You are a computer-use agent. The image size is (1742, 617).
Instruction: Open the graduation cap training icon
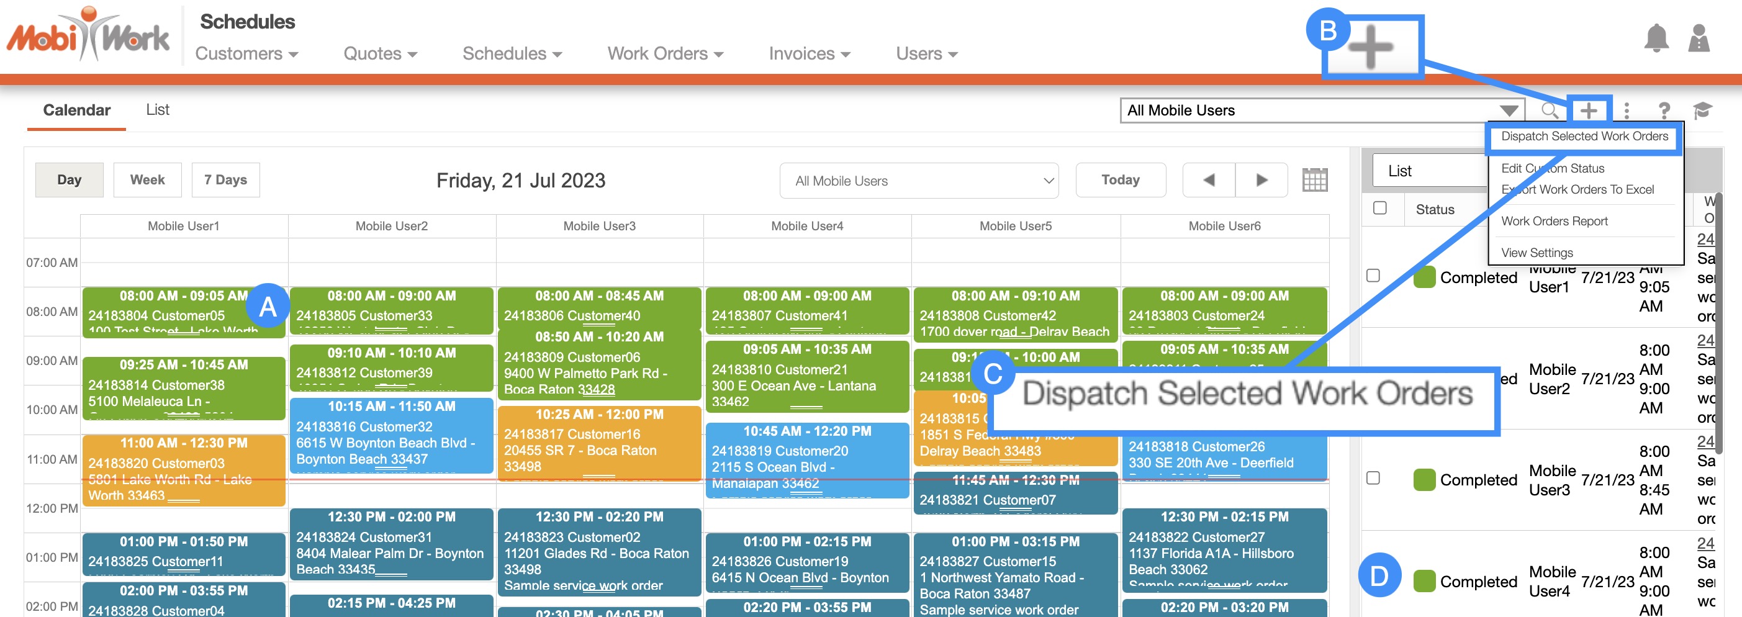[x=1702, y=110]
